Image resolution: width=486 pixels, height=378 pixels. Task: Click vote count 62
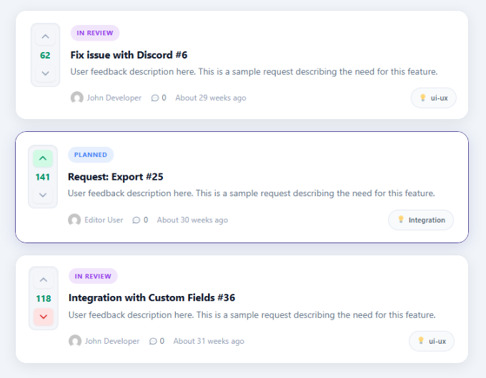(x=45, y=56)
